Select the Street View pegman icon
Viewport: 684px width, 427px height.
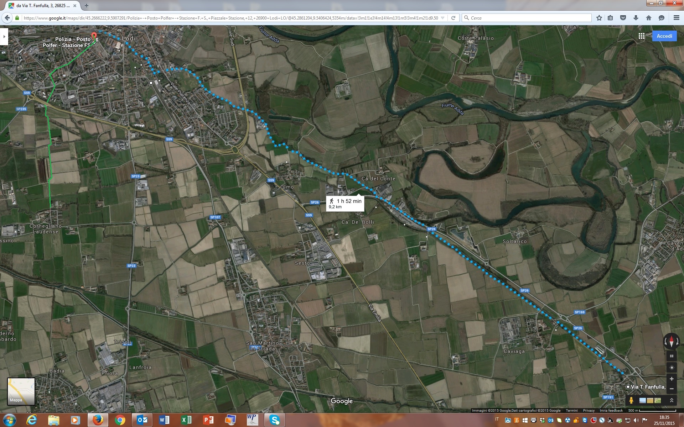click(x=631, y=400)
